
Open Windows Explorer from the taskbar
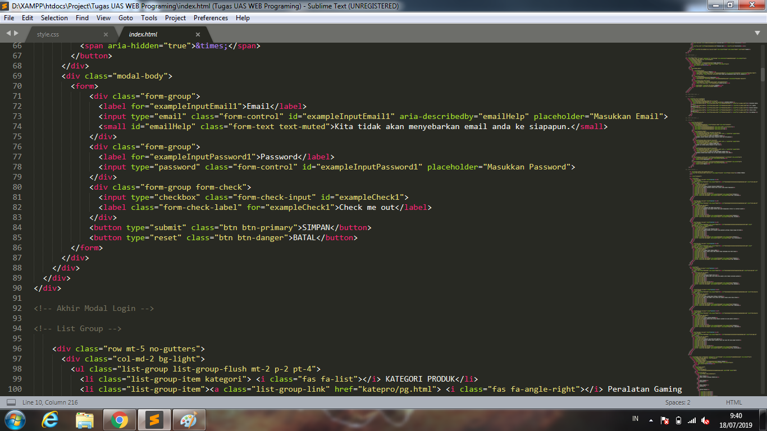pyautogui.click(x=84, y=419)
